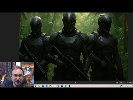
Task: Click the fit-to-window icon in viewer bar
Action: pyautogui.click(x=72, y=82)
